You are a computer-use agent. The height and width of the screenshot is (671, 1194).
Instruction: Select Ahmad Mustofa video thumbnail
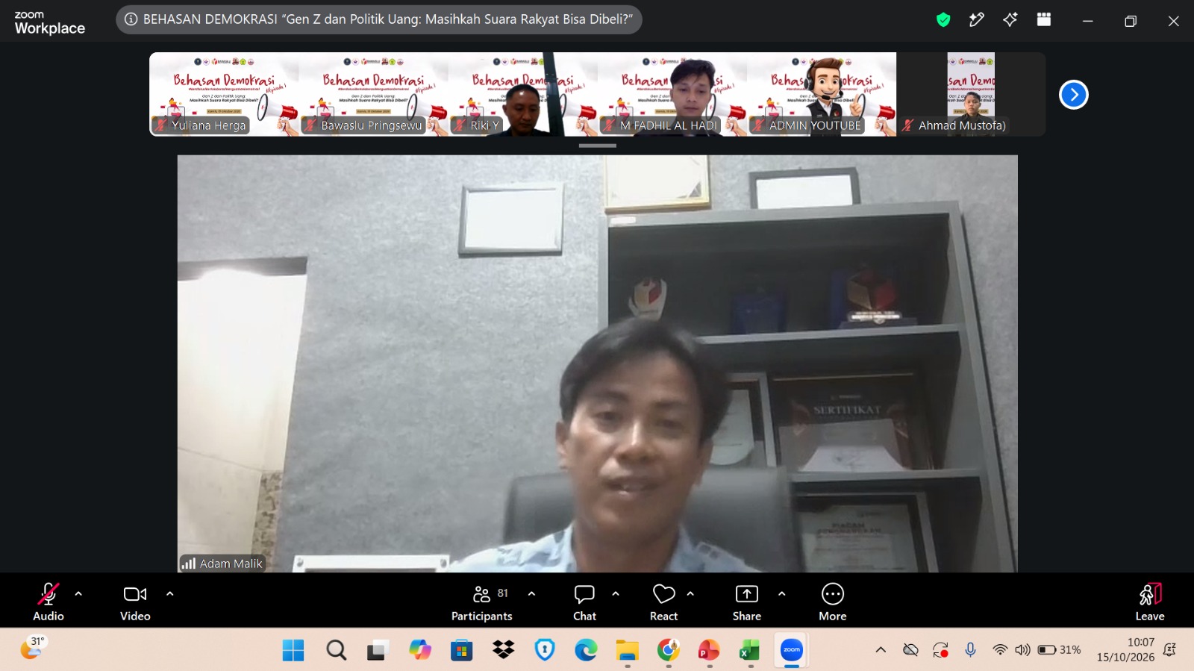pyautogui.click(x=971, y=94)
